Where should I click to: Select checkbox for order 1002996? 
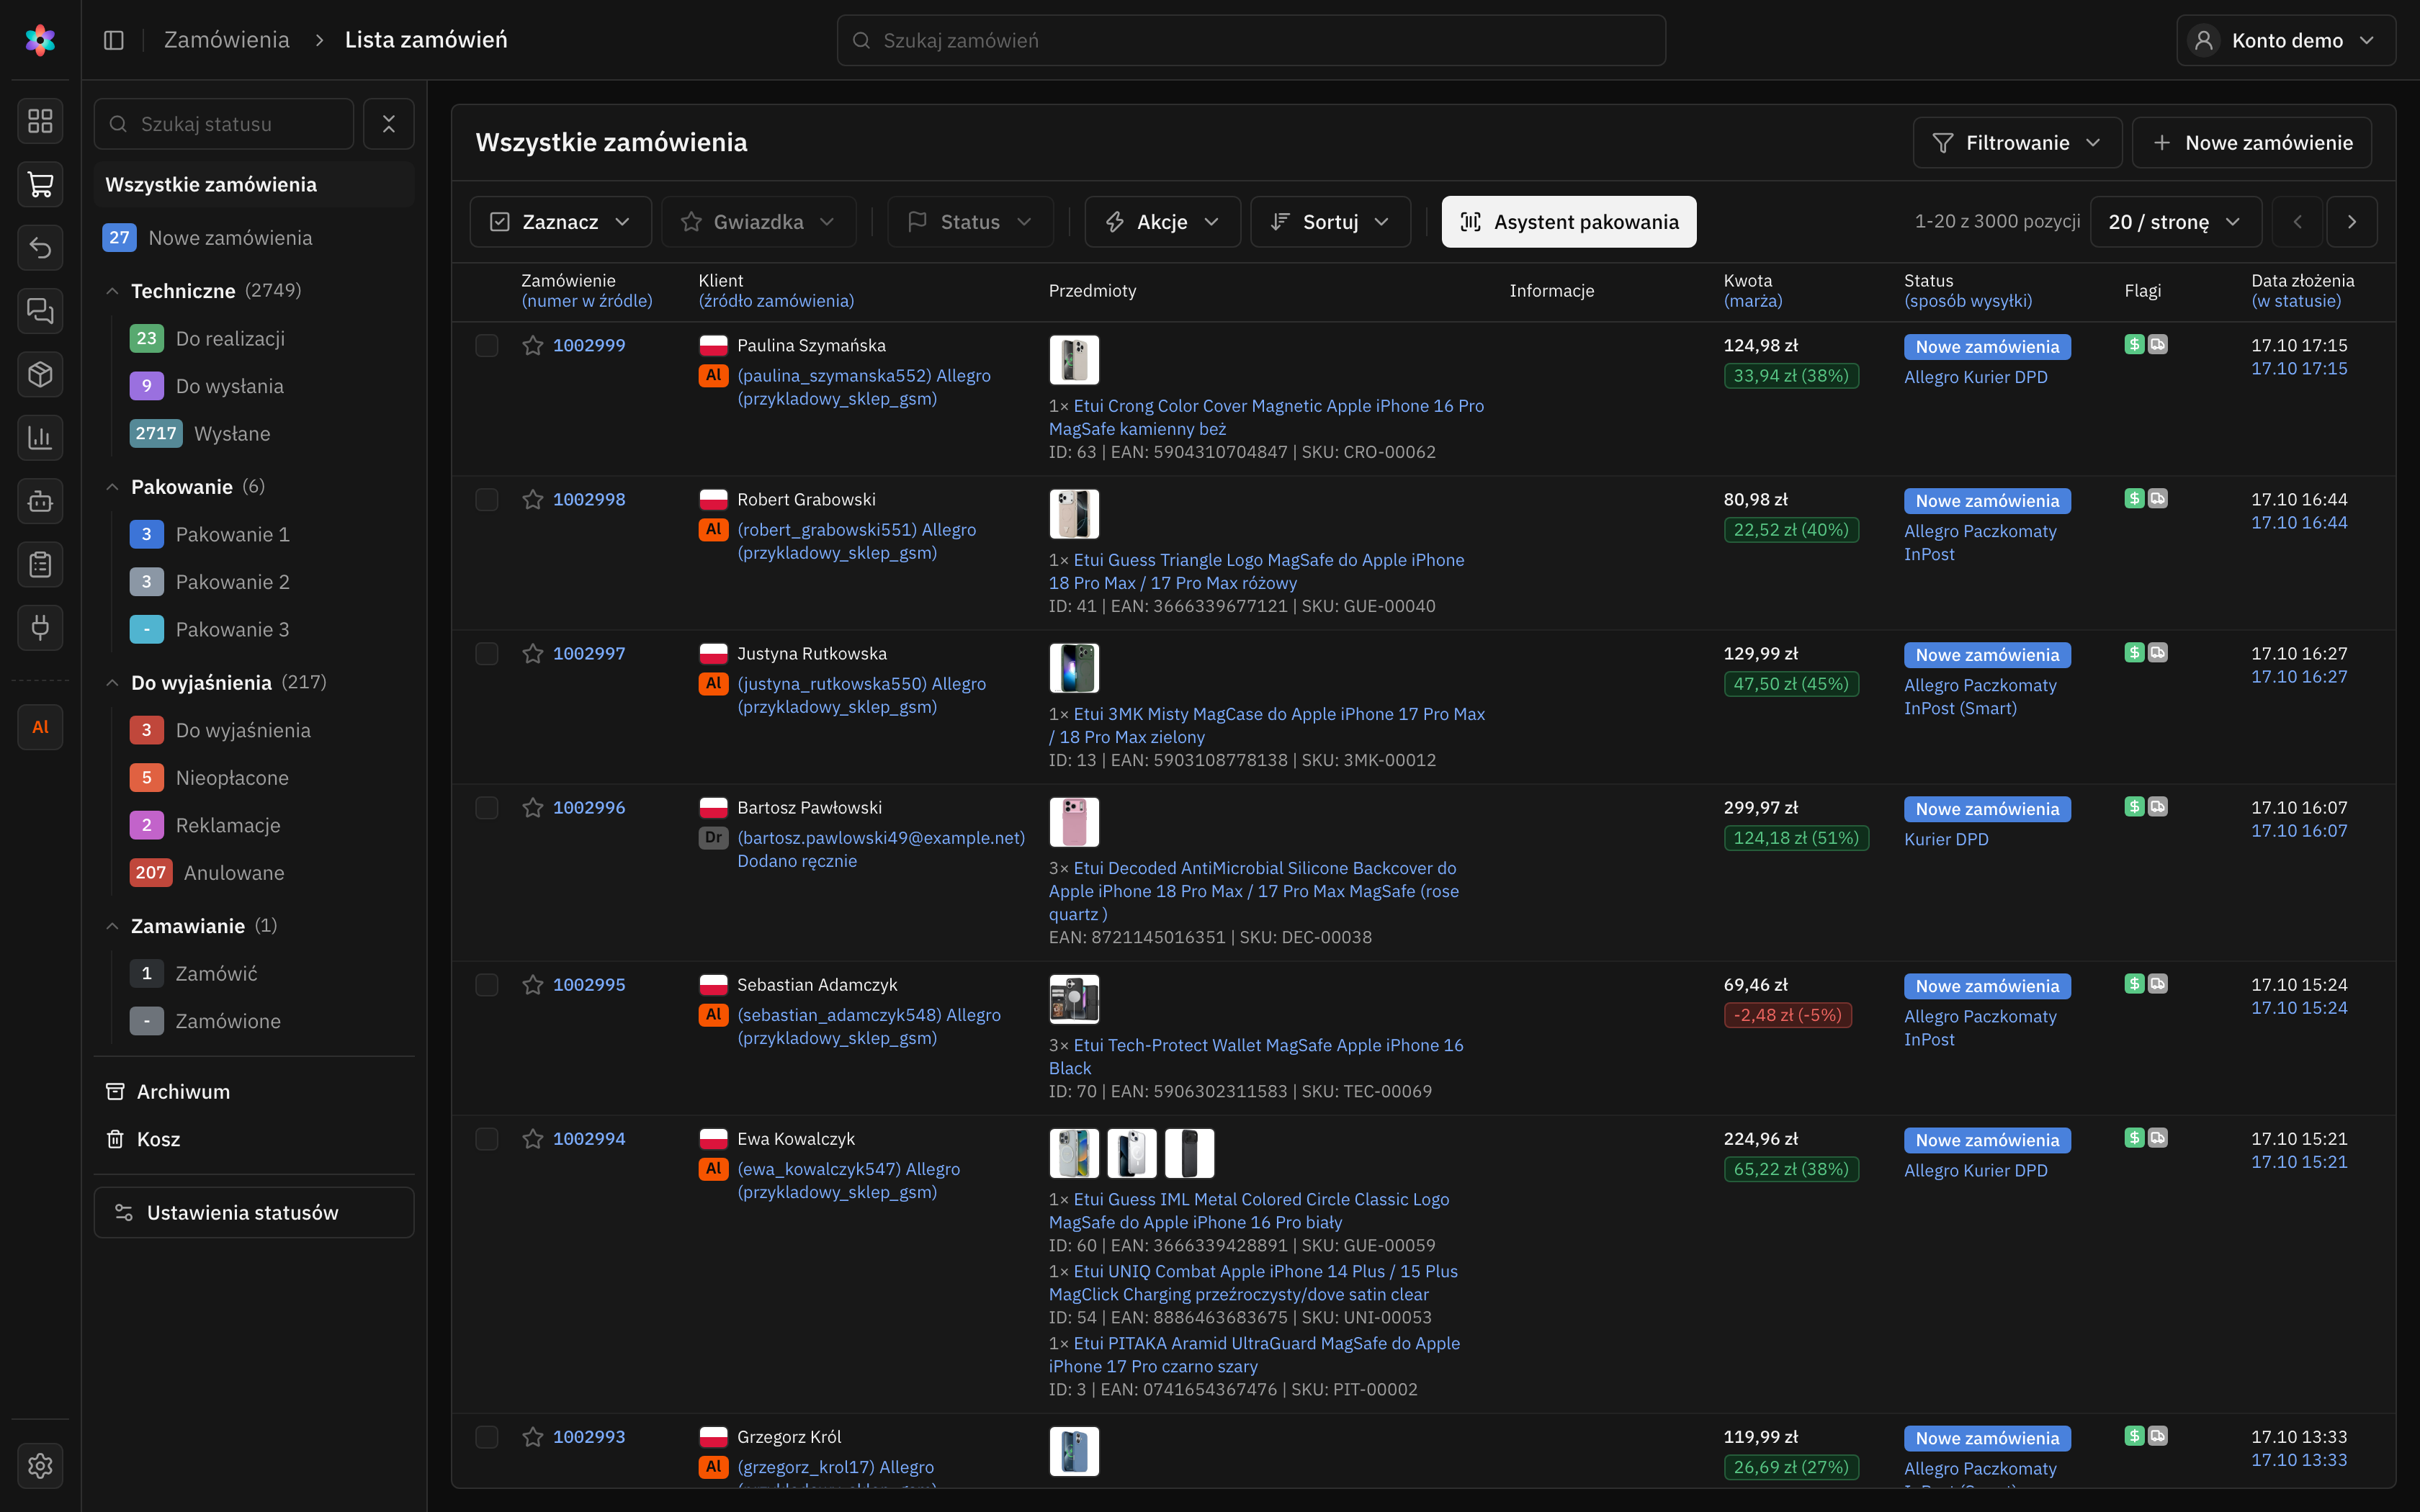click(x=487, y=807)
